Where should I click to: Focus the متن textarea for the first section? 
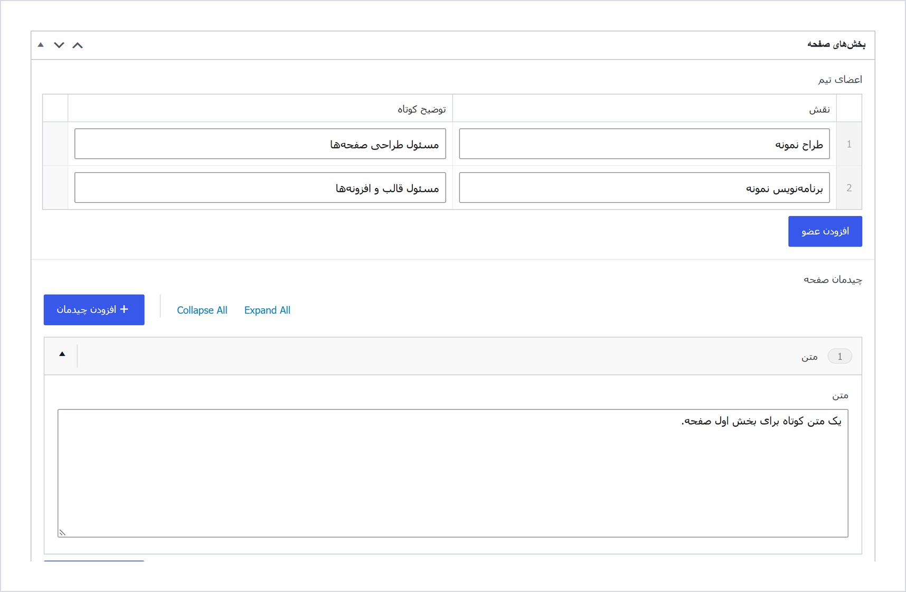[x=453, y=473]
